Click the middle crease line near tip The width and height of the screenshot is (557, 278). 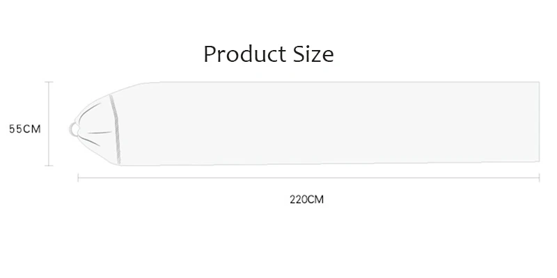pos(100,133)
